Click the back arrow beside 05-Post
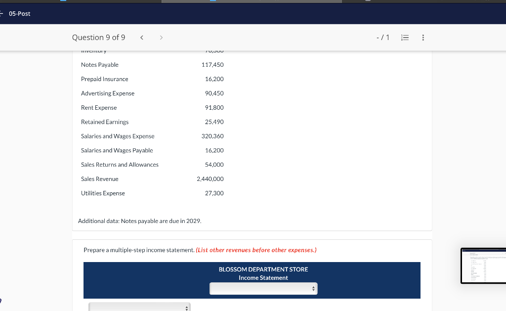The image size is (506, 311). (x=1, y=13)
